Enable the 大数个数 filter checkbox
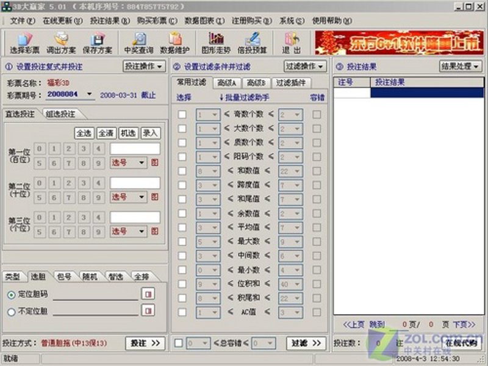The image size is (488, 366). click(182, 128)
